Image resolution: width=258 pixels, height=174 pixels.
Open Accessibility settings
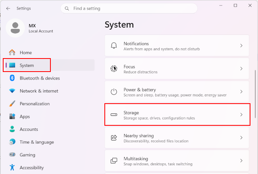[32, 168]
